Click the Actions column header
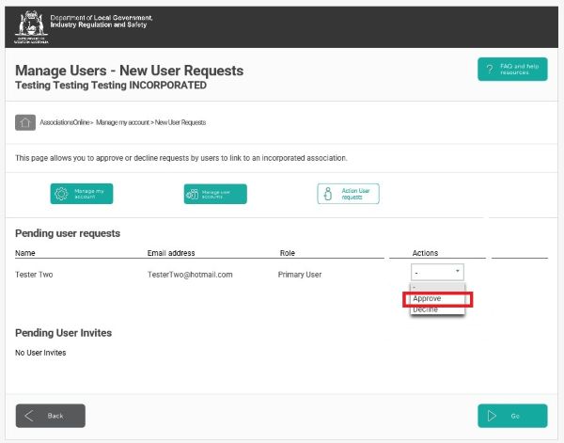Image resolution: width=564 pixels, height=443 pixels. [425, 253]
